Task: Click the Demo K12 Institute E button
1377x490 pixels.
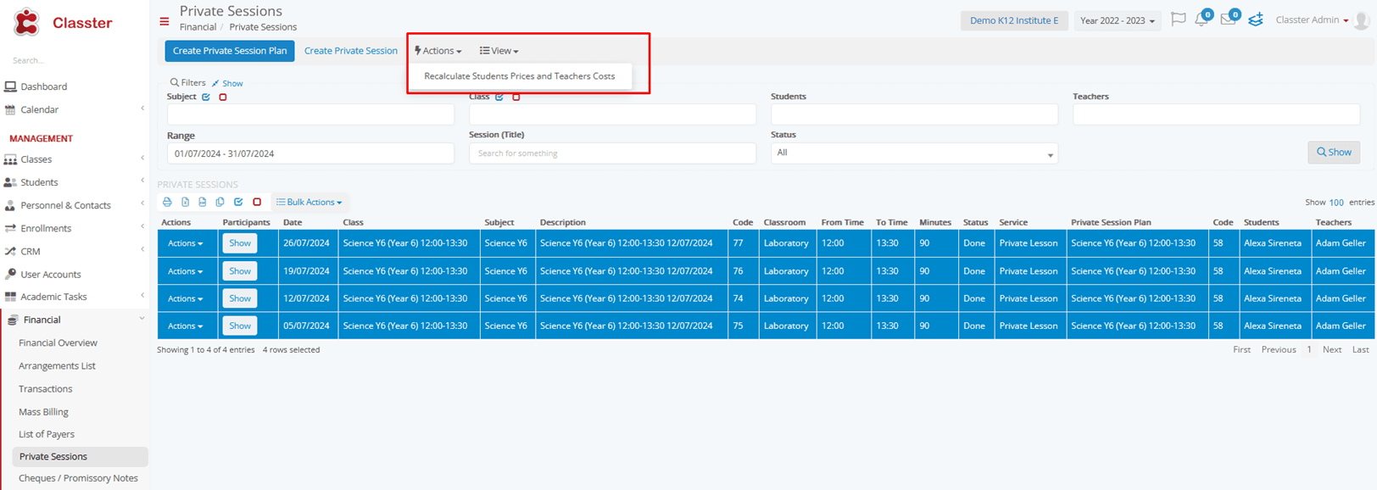Action: tap(1014, 20)
